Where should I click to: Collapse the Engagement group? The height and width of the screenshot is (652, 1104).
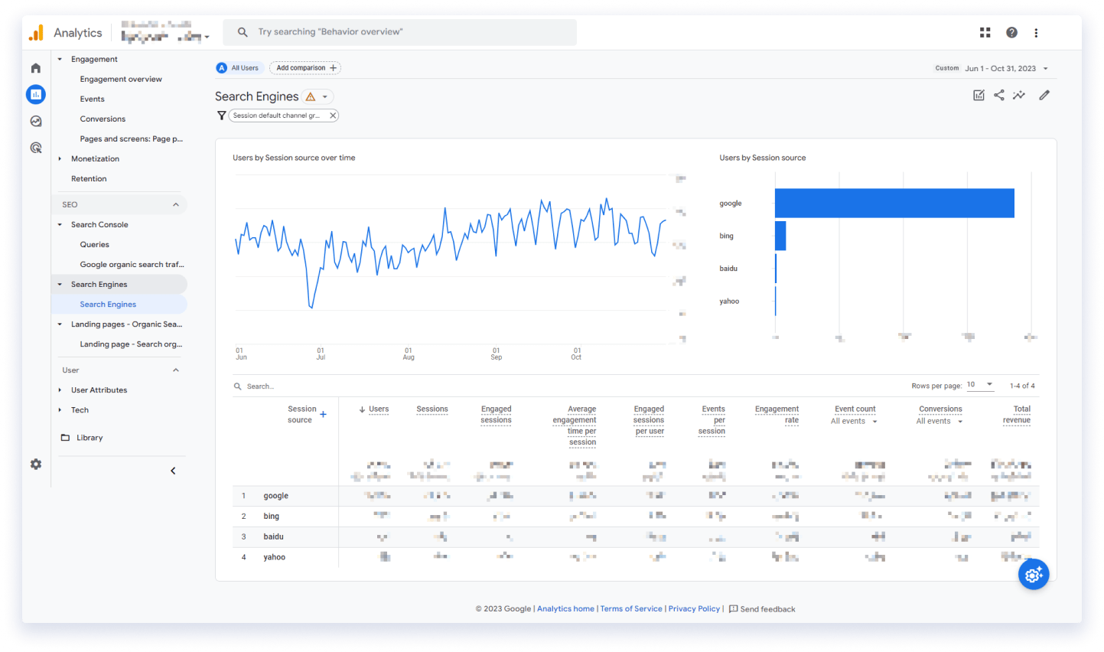coord(60,59)
